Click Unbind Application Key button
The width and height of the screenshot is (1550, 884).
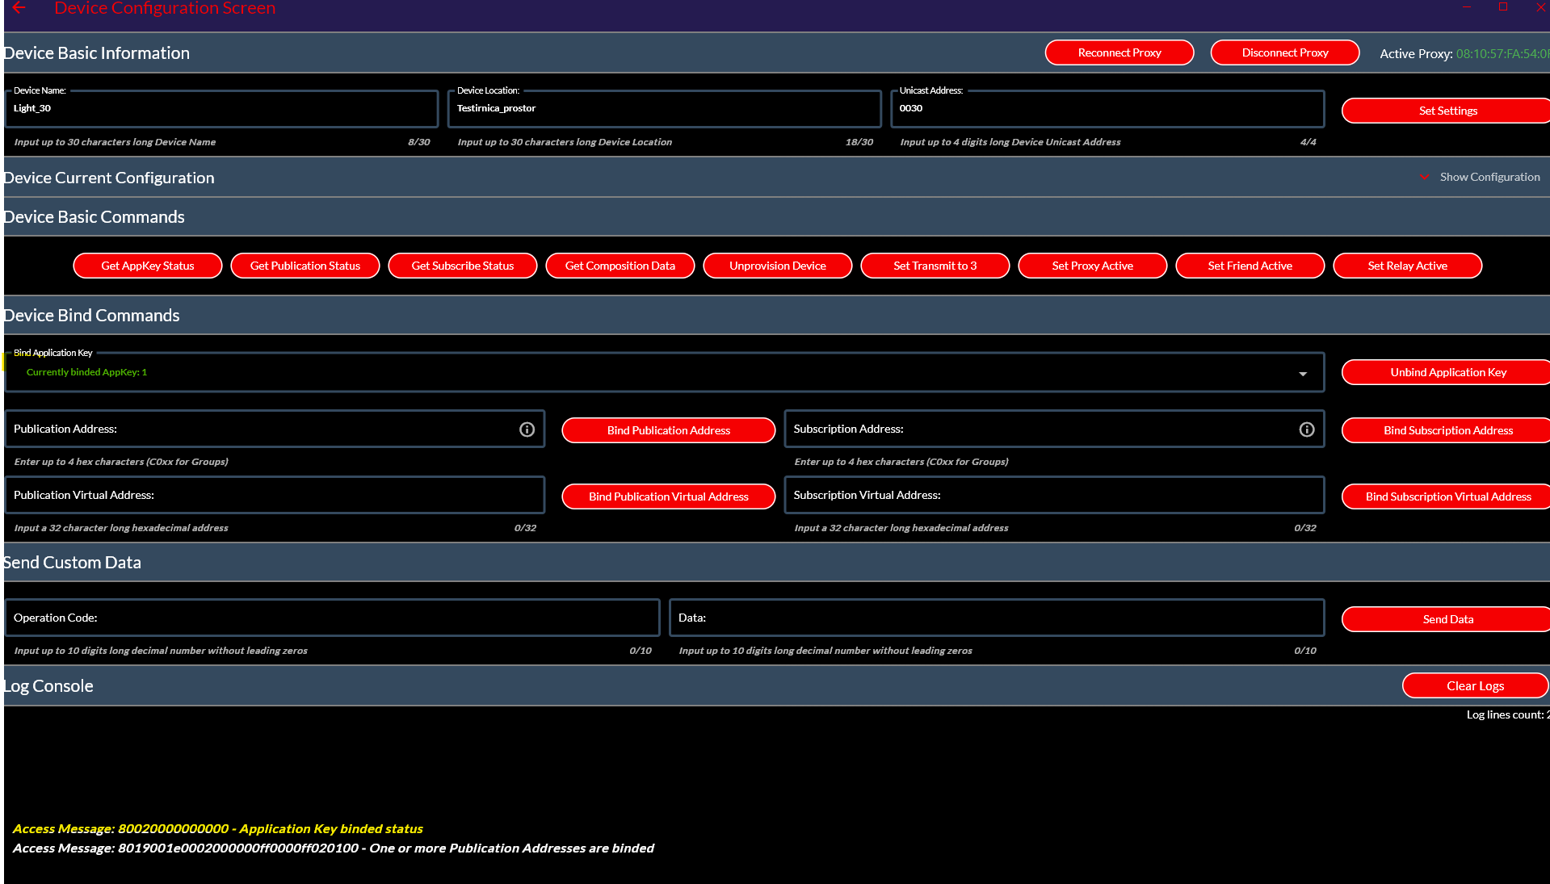click(x=1447, y=372)
